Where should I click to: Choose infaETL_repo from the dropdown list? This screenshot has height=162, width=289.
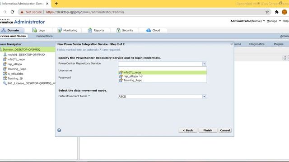click(163, 72)
